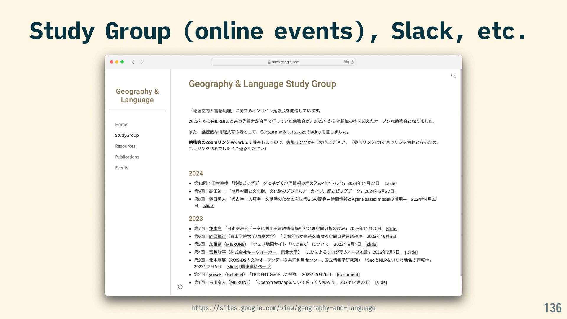Image resolution: width=567 pixels, height=319 pixels.
Task: Click the browser back arrow
Action: [133, 62]
